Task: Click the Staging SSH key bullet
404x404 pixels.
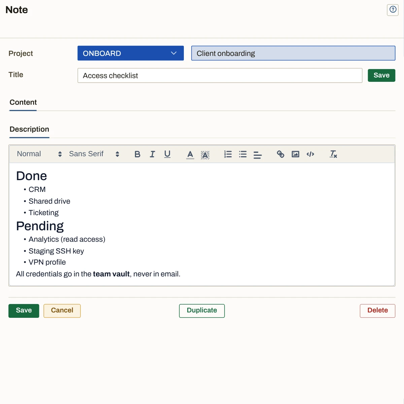Action: pos(56,251)
